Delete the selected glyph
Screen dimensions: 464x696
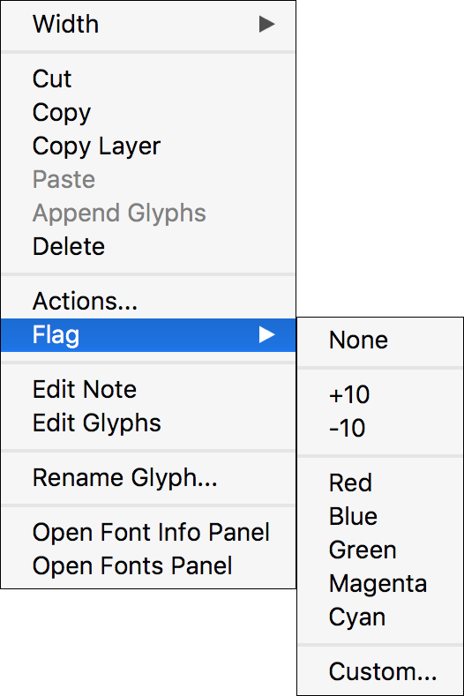pyautogui.click(x=148, y=246)
